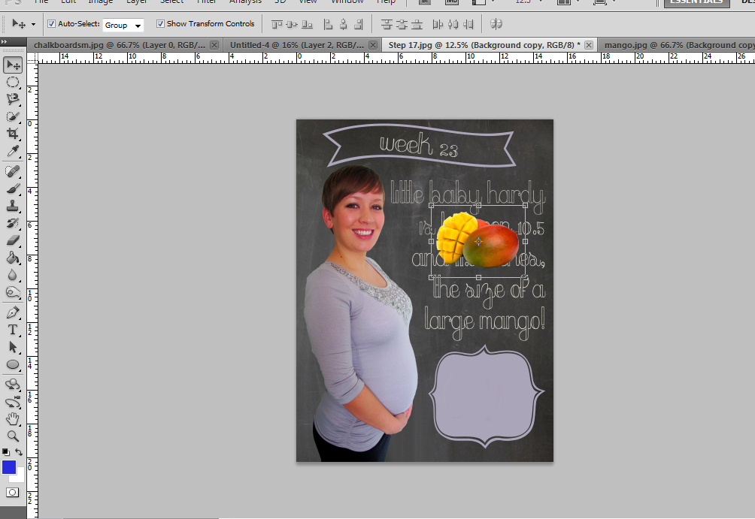Open the Auto-Select Group dropdown

[123, 24]
